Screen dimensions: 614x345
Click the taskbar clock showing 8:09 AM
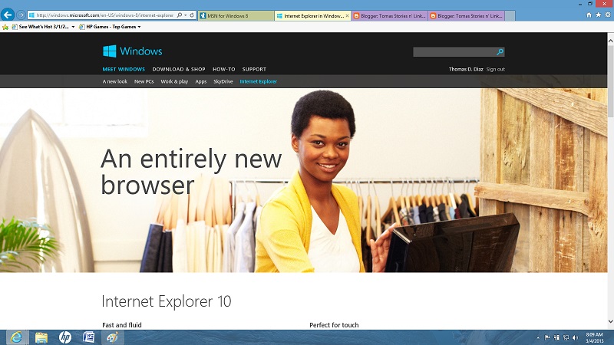pyautogui.click(x=594, y=337)
